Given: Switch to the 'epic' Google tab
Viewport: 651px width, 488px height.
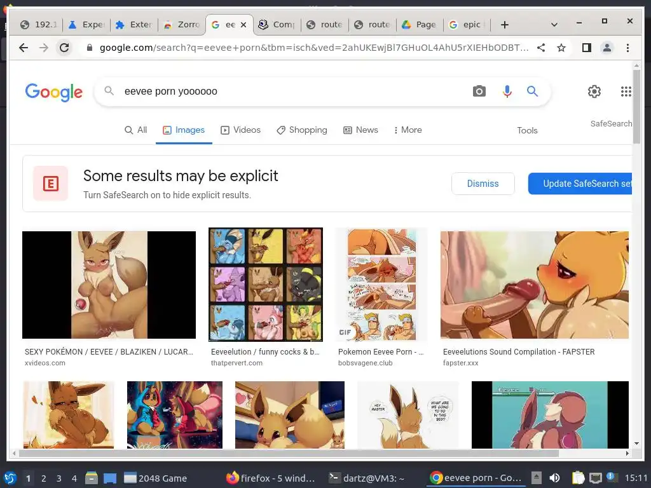Looking at the screenshot, I should tap(467, 25).
